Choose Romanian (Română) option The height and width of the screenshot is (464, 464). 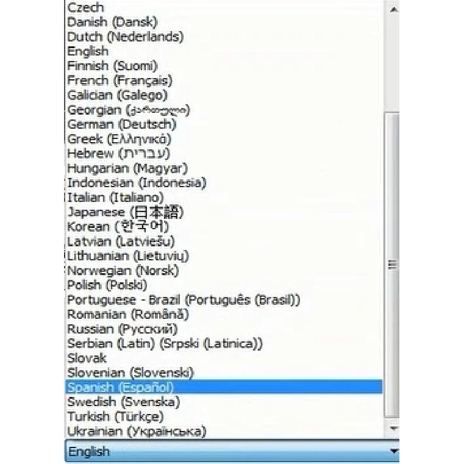(224, 314)
